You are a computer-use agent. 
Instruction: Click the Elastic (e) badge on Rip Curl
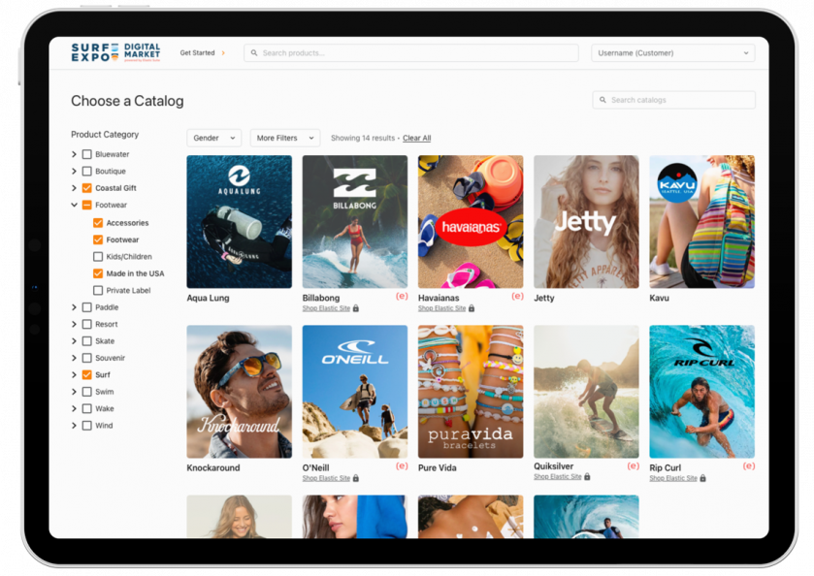749,466
